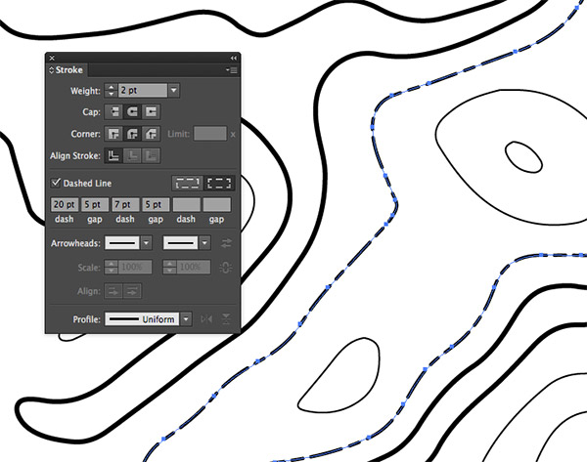Screen dimensions: 587x462
Task: Preserve exact dash and gap lengths
Action: tap(187, 184)
